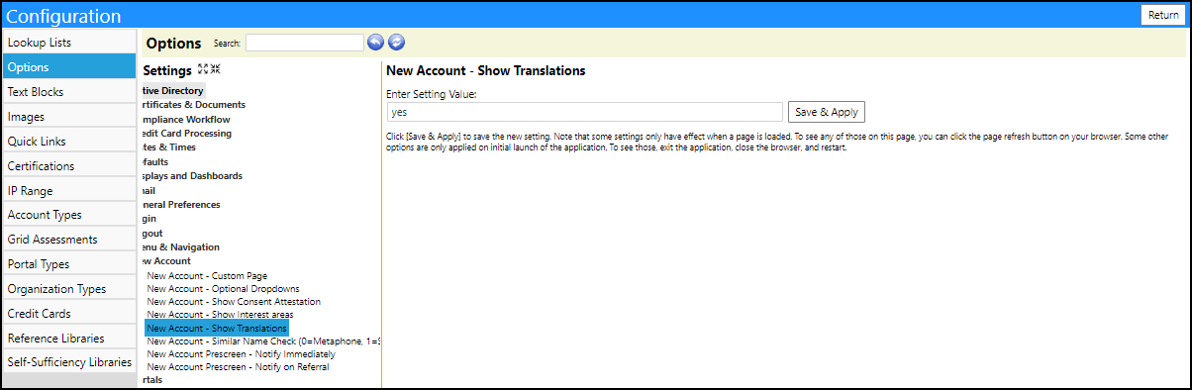
Task: Select New Account Prescreen - Notify Immediately
Action: tap(241, 353)
